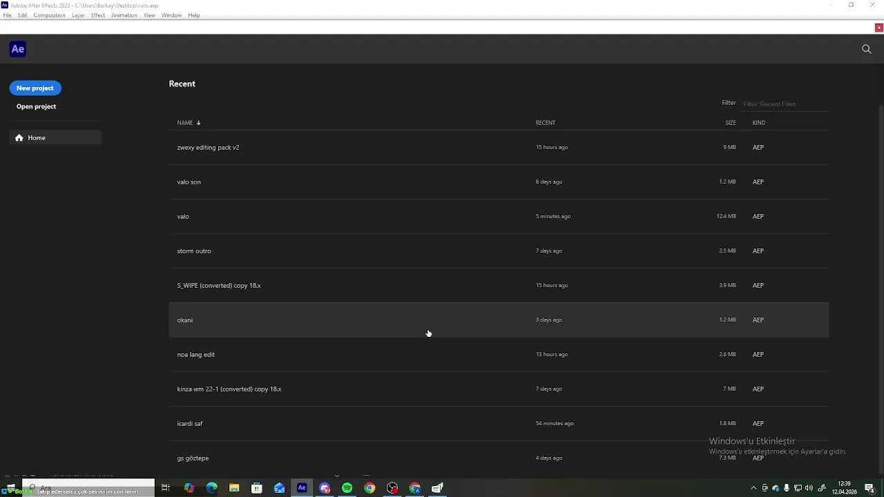Click the 12.4 MB size cell
884x497 pixels.
(x=726, y=216)
